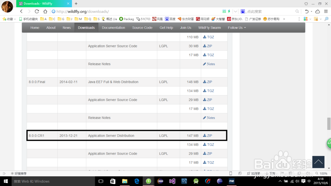Viewport: 331px width, 186px height.
Task: Click the vertical page scrollbar thumb
Action: click(x=329, y=124)
